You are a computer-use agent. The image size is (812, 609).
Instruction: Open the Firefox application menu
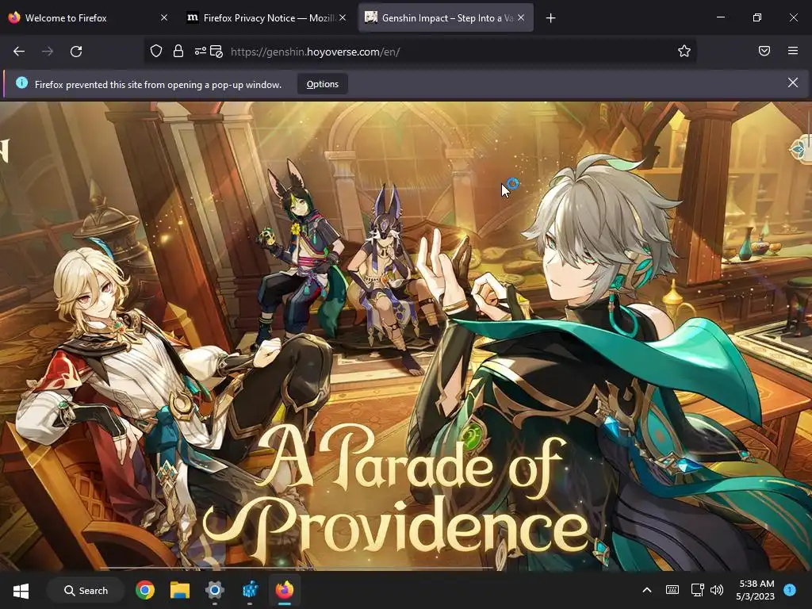pos(793,51)
